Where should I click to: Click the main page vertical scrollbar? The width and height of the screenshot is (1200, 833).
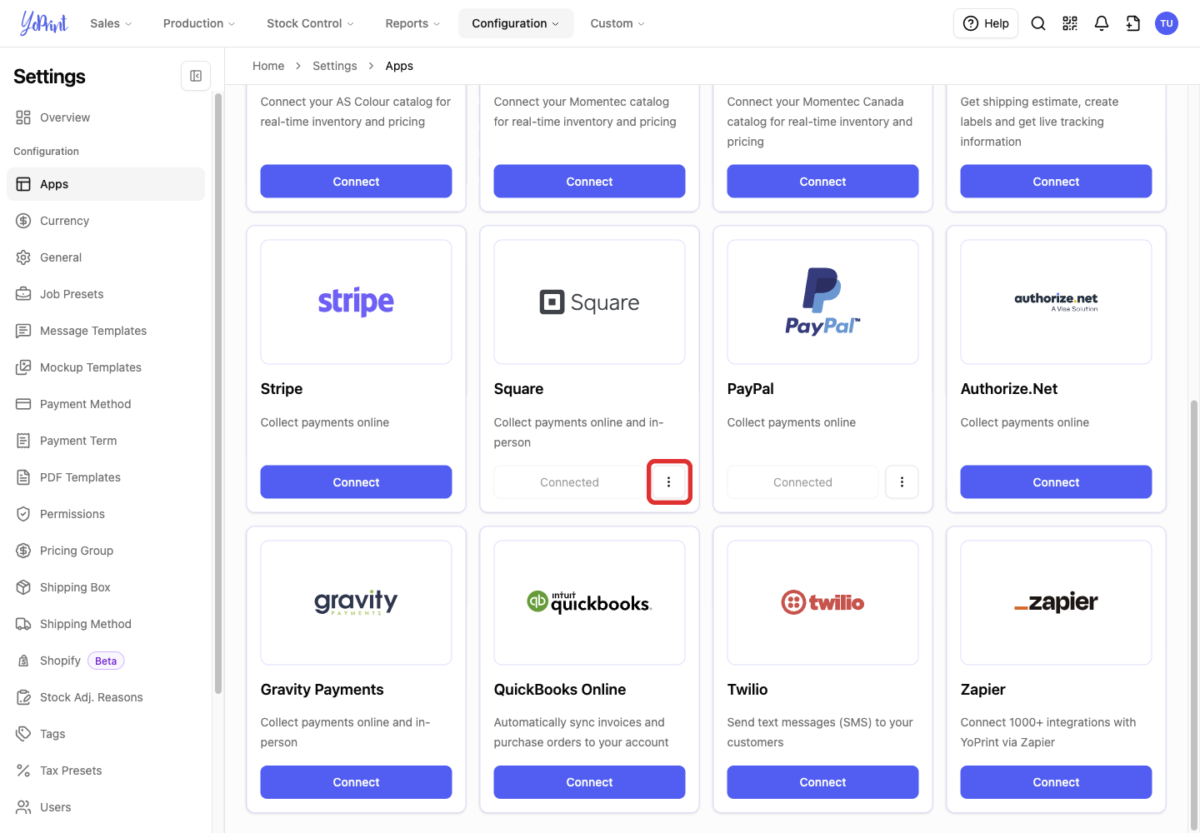[1194, 616]
